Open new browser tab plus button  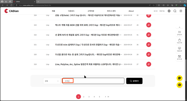point(38,2)
